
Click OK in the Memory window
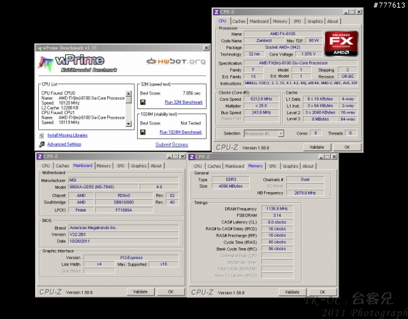point(323,292)
